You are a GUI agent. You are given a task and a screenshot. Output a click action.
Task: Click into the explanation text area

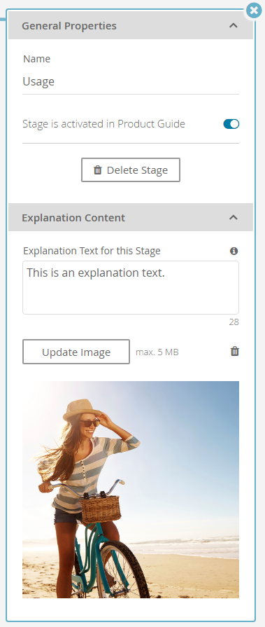(x=131, y=287)
